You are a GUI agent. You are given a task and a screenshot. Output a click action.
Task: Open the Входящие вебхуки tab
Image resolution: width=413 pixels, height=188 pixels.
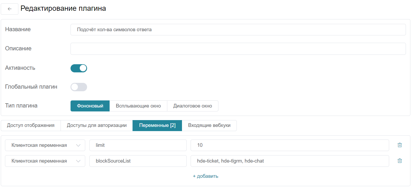pos(209,125)
